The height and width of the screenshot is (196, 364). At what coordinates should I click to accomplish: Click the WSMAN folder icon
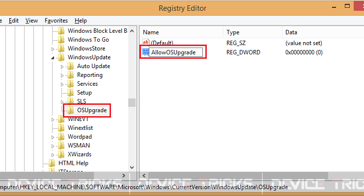coord(61,145)
